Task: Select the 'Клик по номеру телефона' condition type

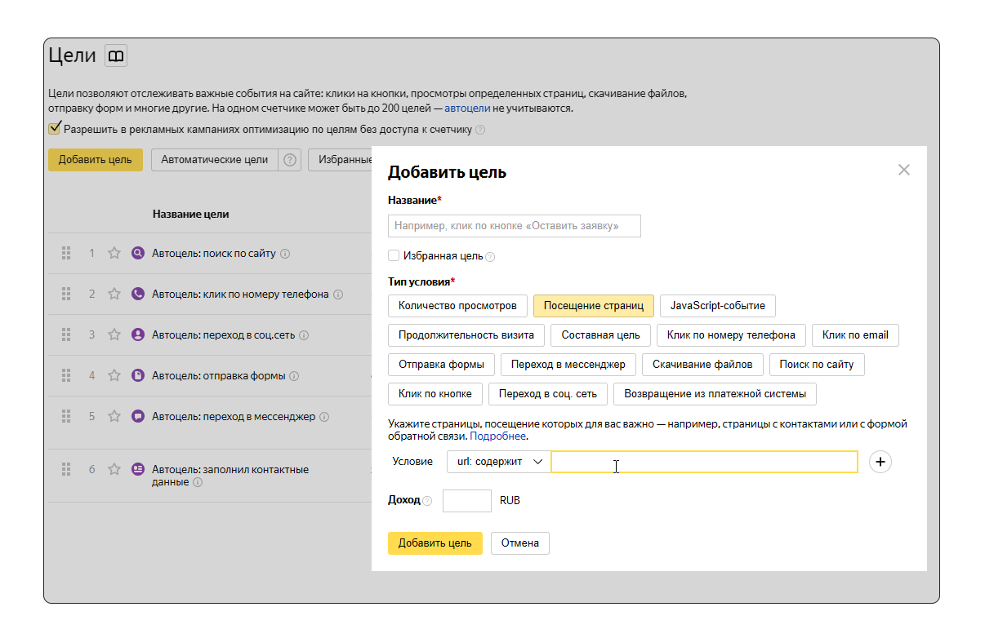Action: click(x=730, y=335)
